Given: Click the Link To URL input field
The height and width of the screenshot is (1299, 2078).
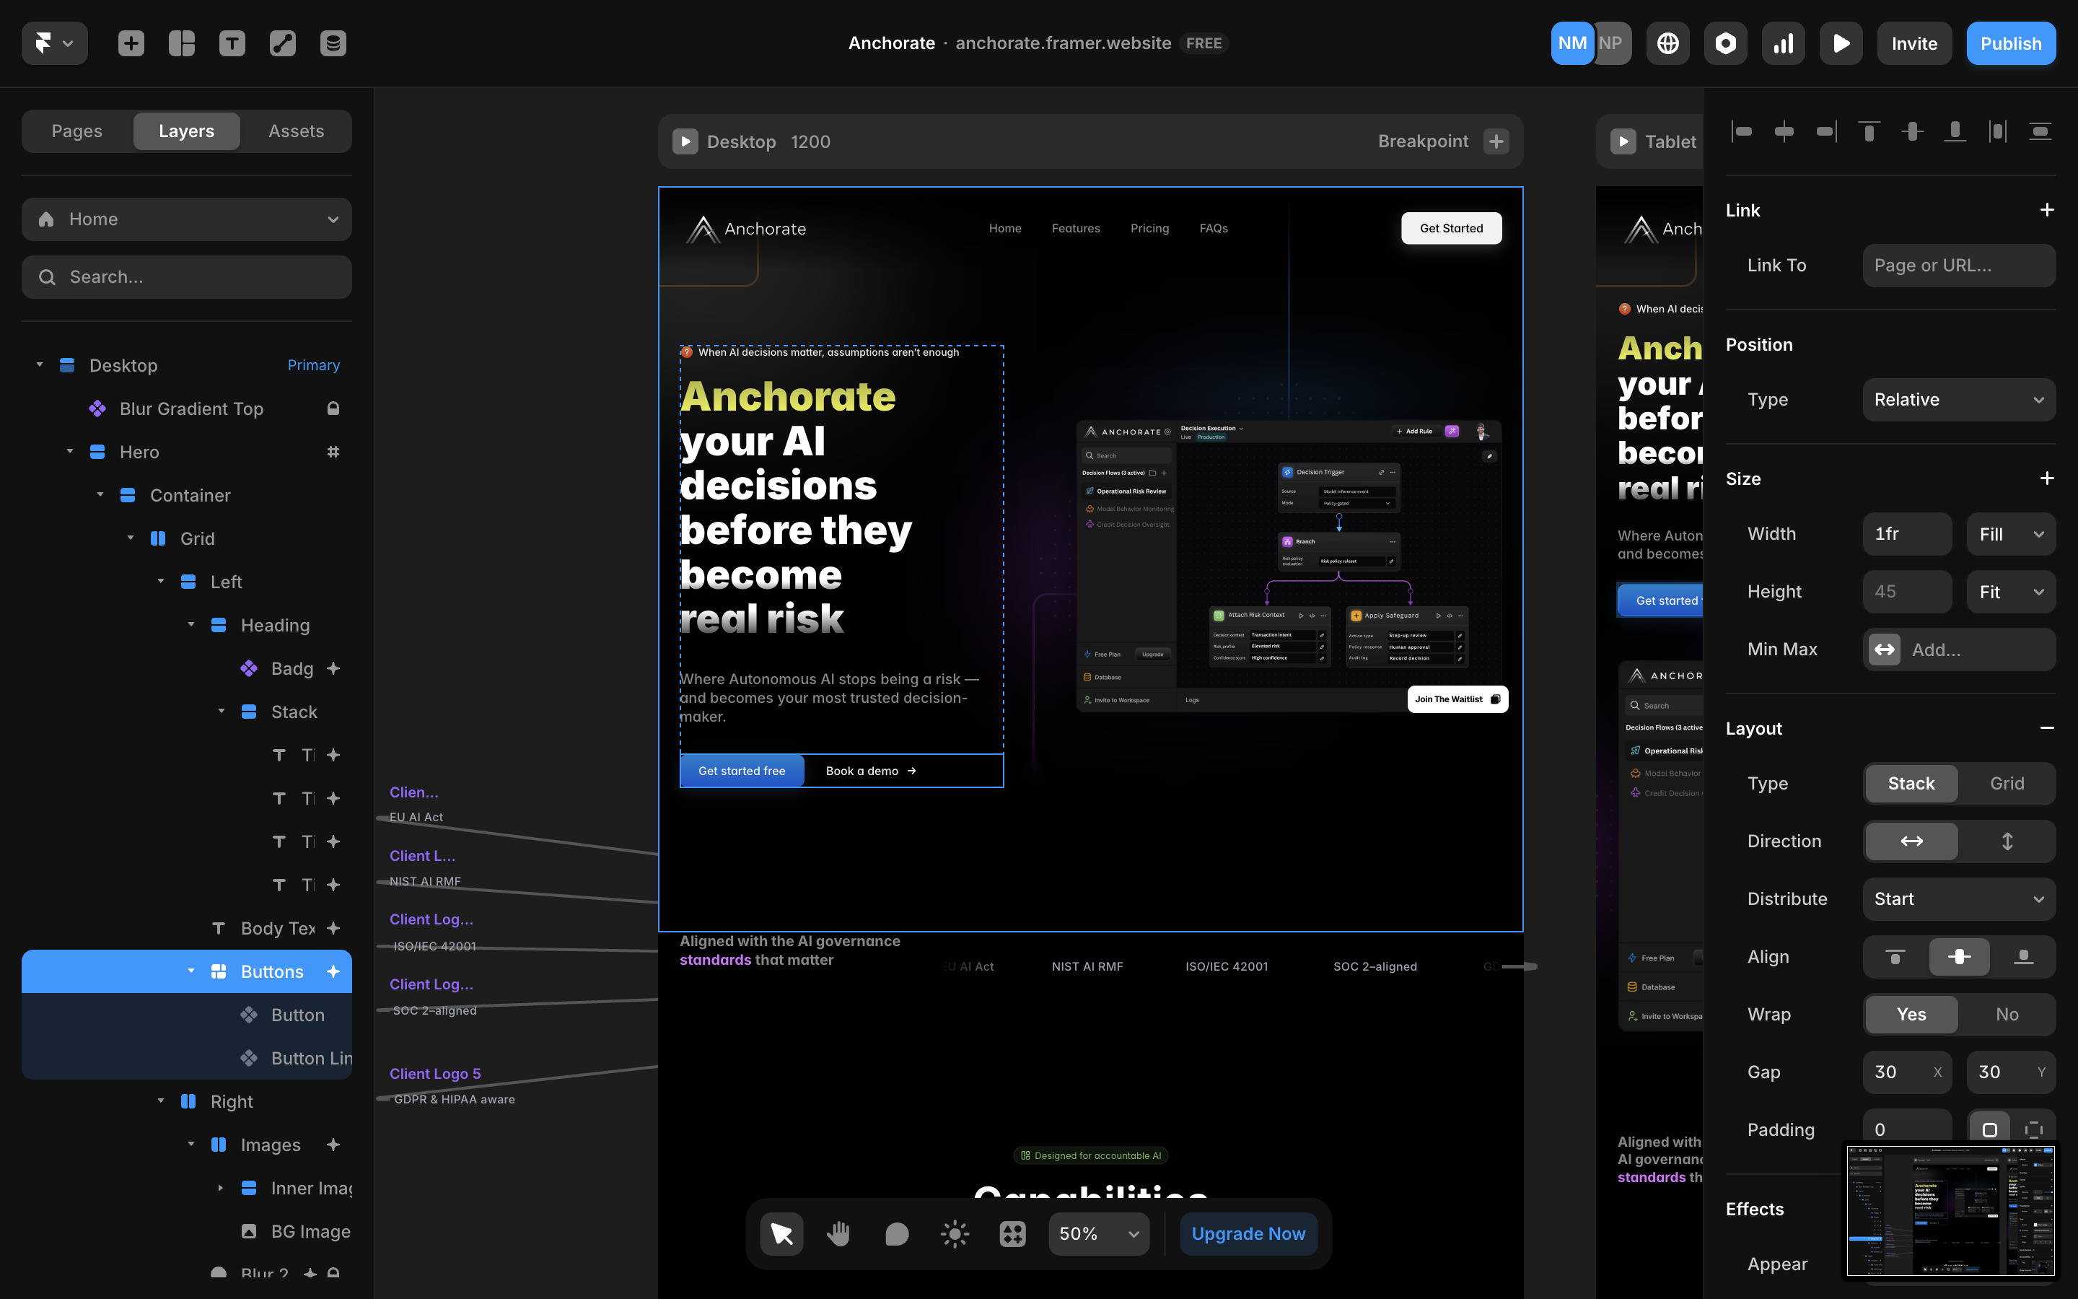Looking at the screenshot, I should [x=1959, y=266].
